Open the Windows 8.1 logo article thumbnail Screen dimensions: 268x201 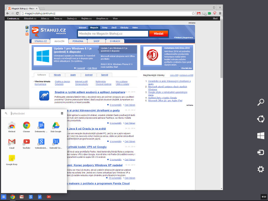pyautogui.click(x=43, y=56)
